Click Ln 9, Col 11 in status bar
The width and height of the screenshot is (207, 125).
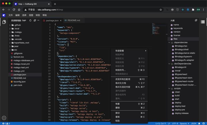click(161, 123)
